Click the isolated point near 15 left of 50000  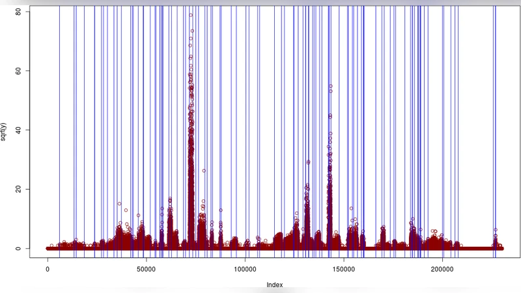[119, 204]
